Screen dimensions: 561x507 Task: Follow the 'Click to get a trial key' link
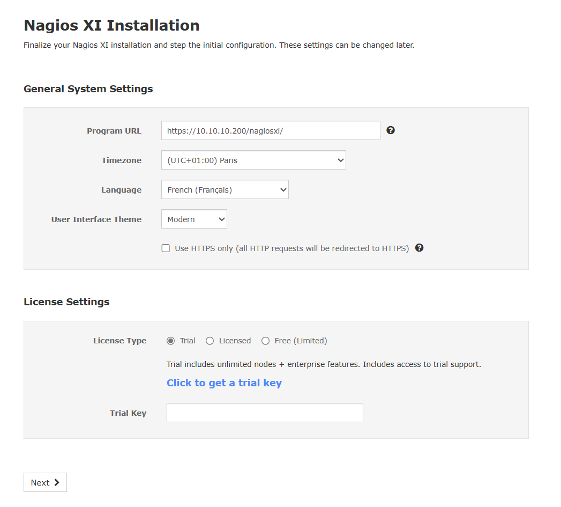(x=224, y=383)
